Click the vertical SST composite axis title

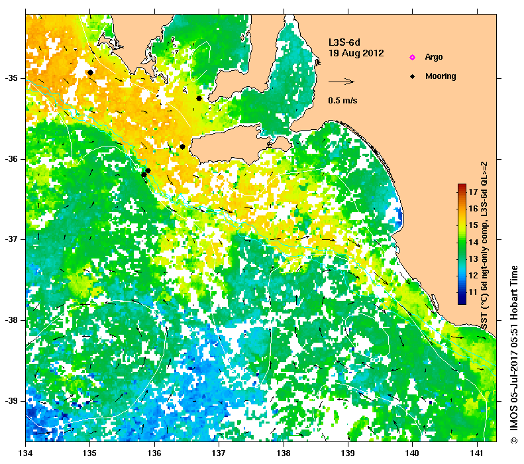coord(484,245)
